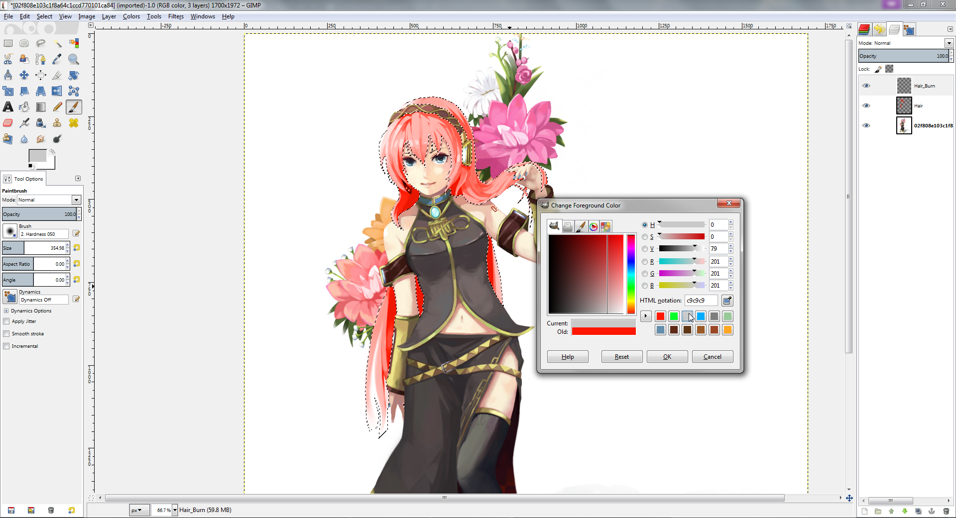Enable the Smooth stroke checkbox
The height and width of the screenshot is (518, 956).
coord(6,334)
